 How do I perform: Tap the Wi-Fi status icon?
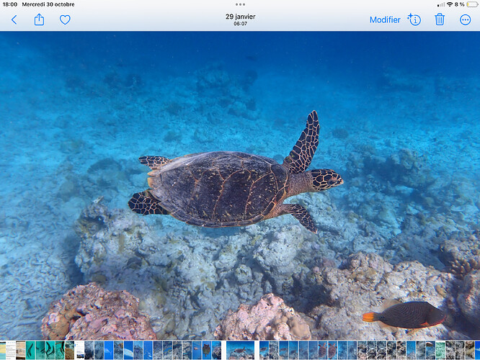pyautogui.click(x=450, y=4)
